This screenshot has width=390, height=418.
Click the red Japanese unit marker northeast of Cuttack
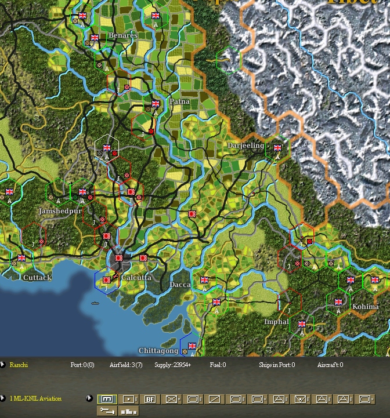click(41, 241)
